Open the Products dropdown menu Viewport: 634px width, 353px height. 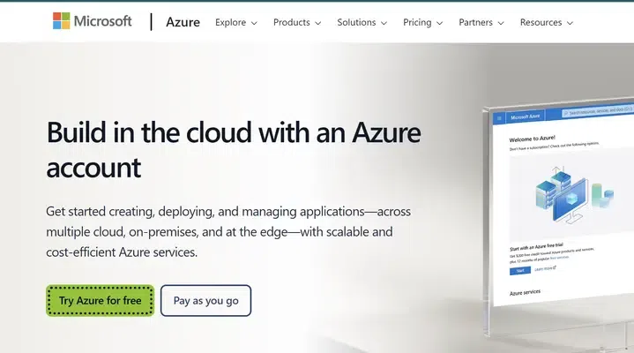tap(297, 22)
